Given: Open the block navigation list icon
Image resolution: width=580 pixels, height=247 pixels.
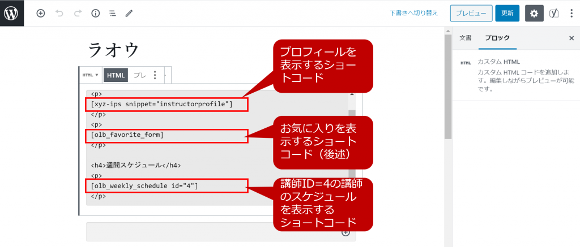Looking at the screenshot, I should pos(112,14).
